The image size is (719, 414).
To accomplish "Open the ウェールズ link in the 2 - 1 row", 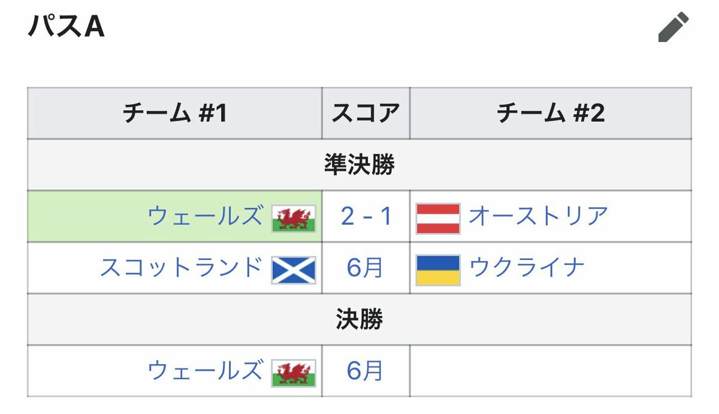I will [205, 216].
